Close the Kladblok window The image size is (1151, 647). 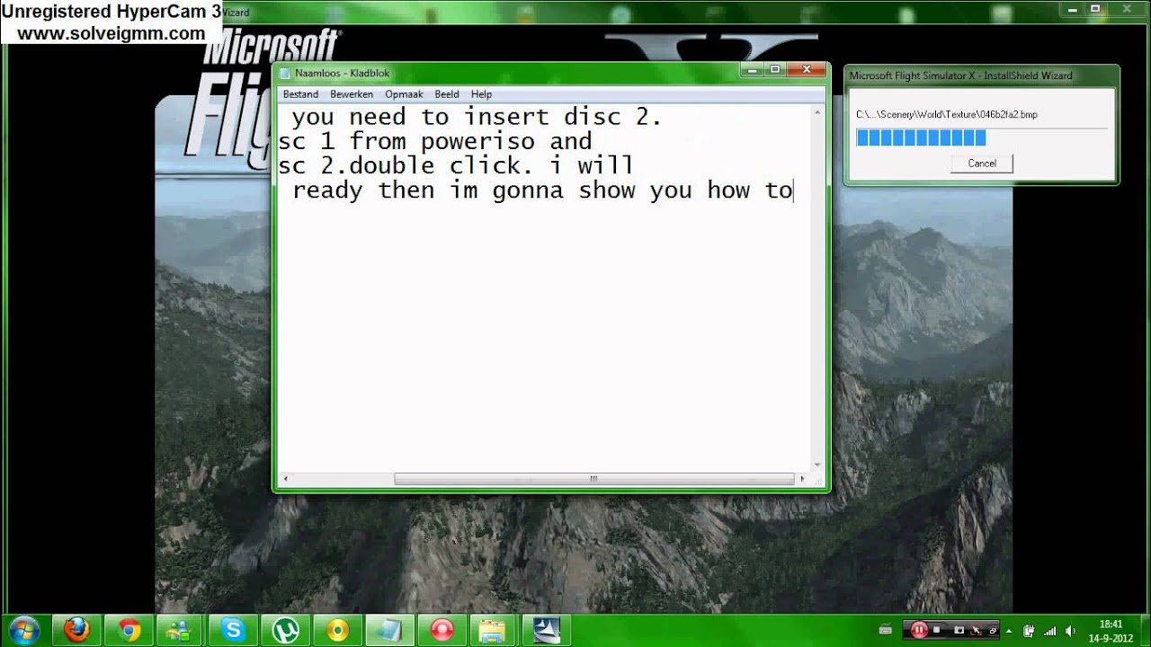pyautogui.click(x=806, y=69)
